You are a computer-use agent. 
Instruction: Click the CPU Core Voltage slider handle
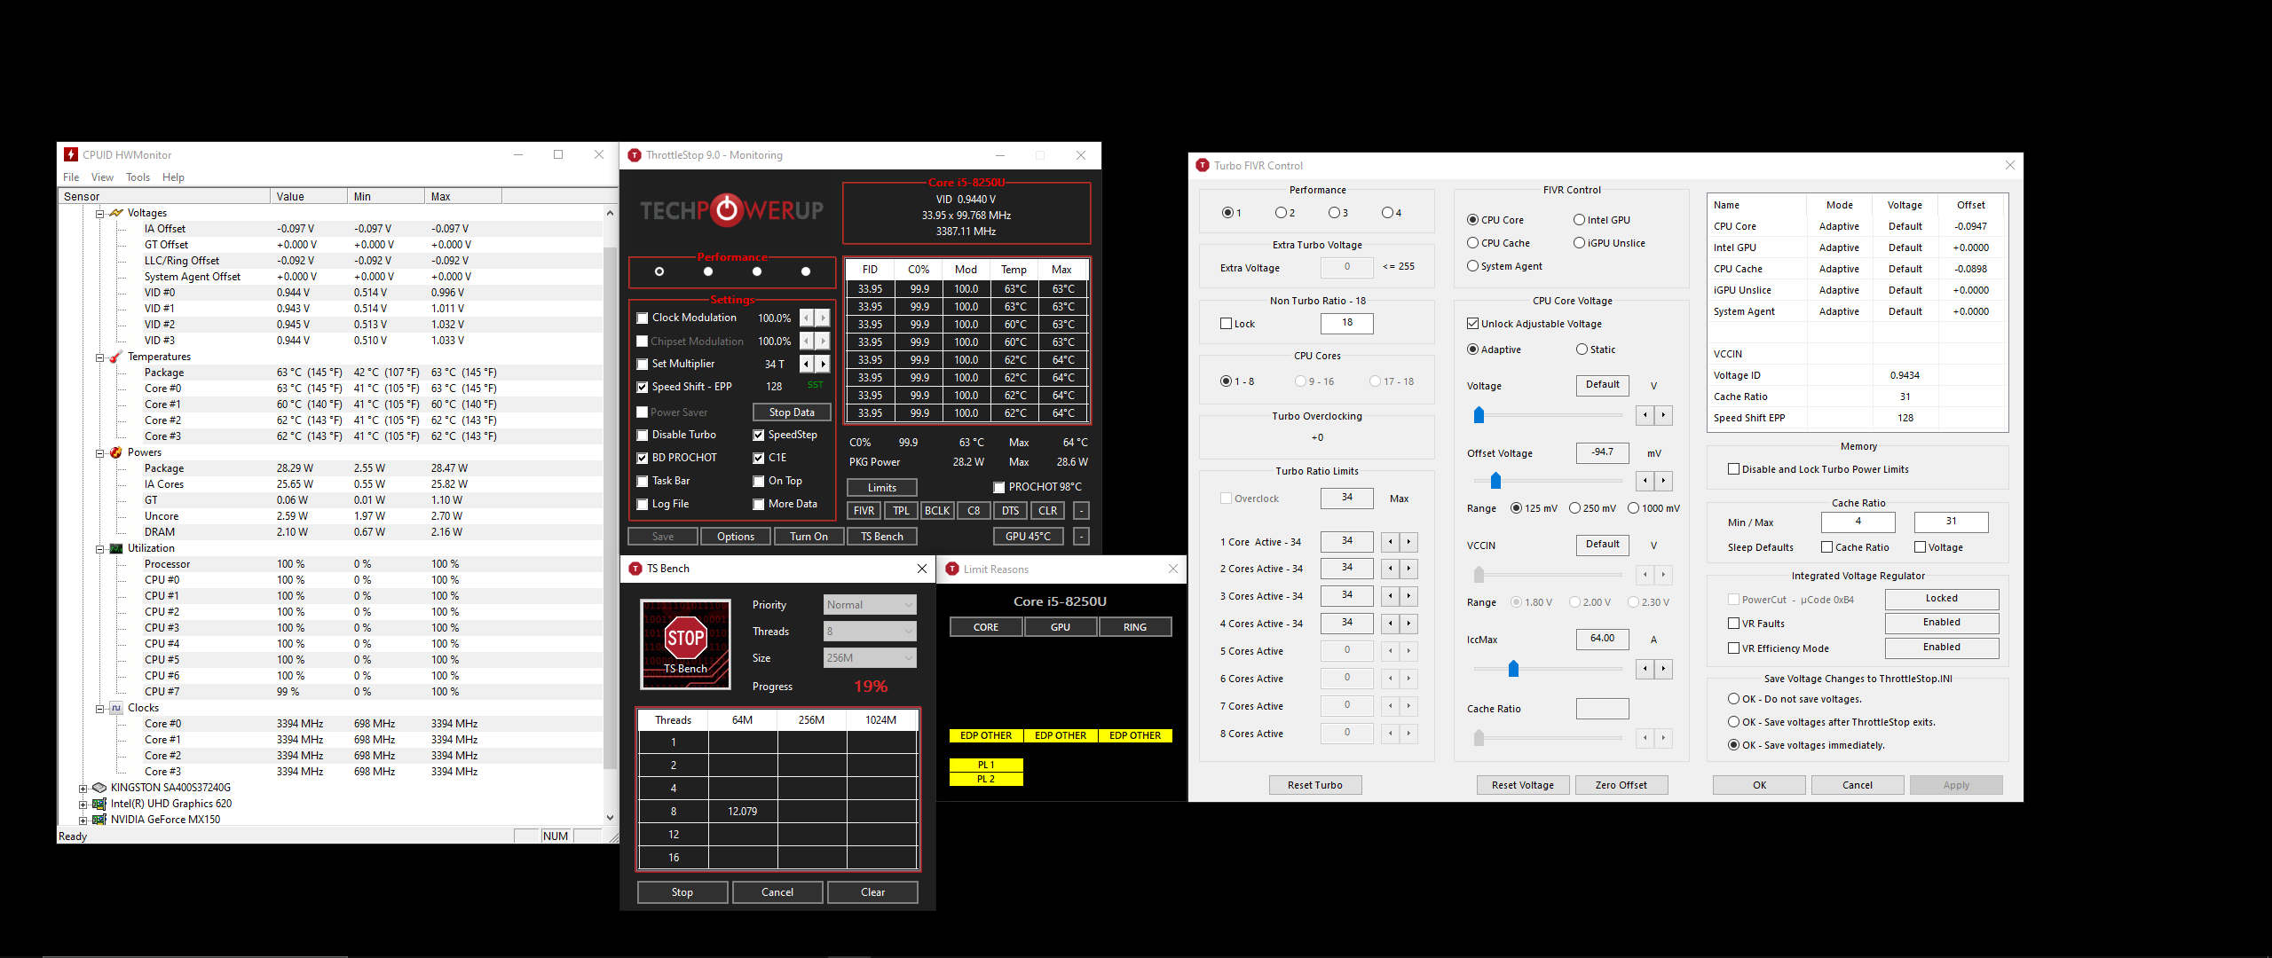(1479, 415)
